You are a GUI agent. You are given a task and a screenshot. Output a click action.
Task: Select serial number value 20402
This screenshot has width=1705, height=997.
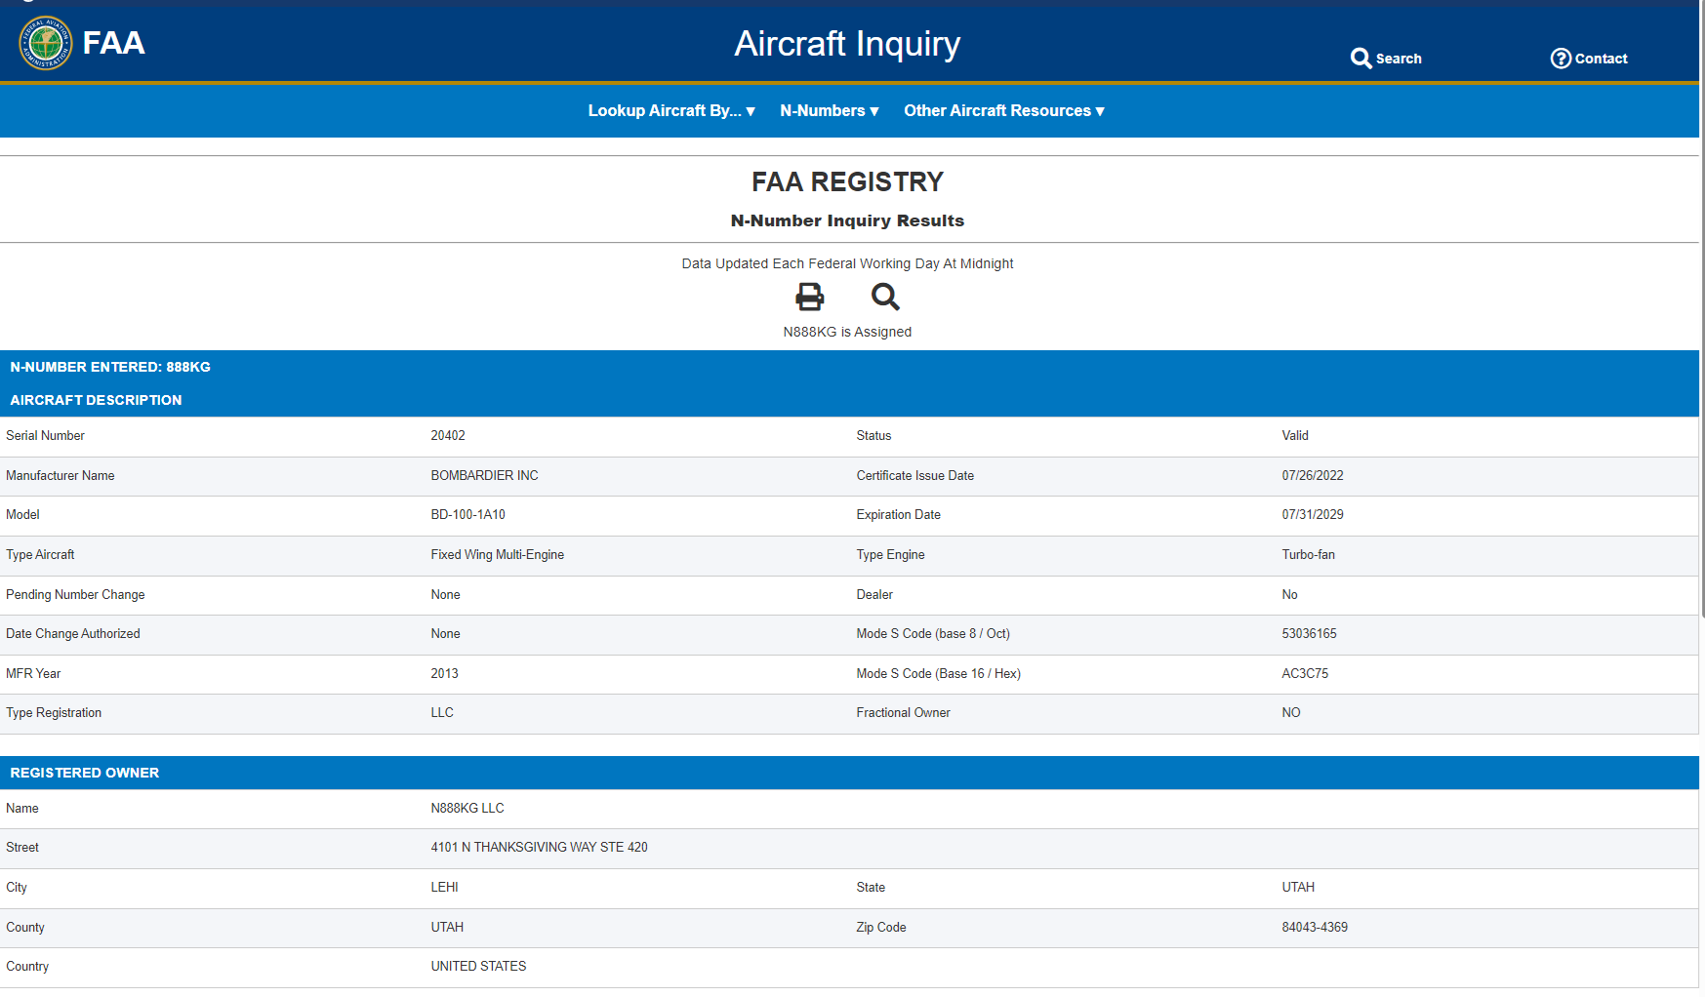click(448, 436)
